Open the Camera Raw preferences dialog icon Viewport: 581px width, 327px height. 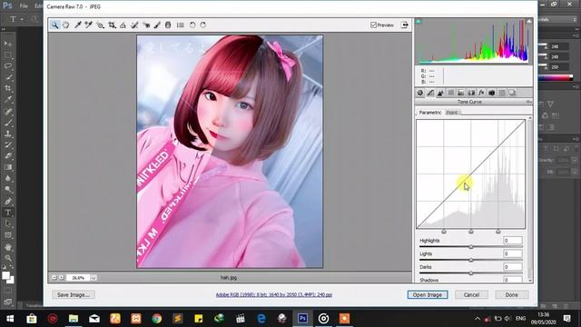(x=181, y=25)
